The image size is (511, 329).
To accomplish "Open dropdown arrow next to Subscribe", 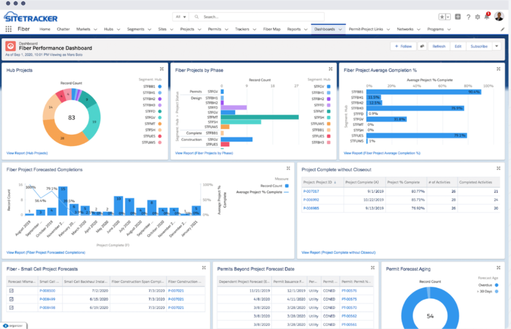I will [497, 46].
